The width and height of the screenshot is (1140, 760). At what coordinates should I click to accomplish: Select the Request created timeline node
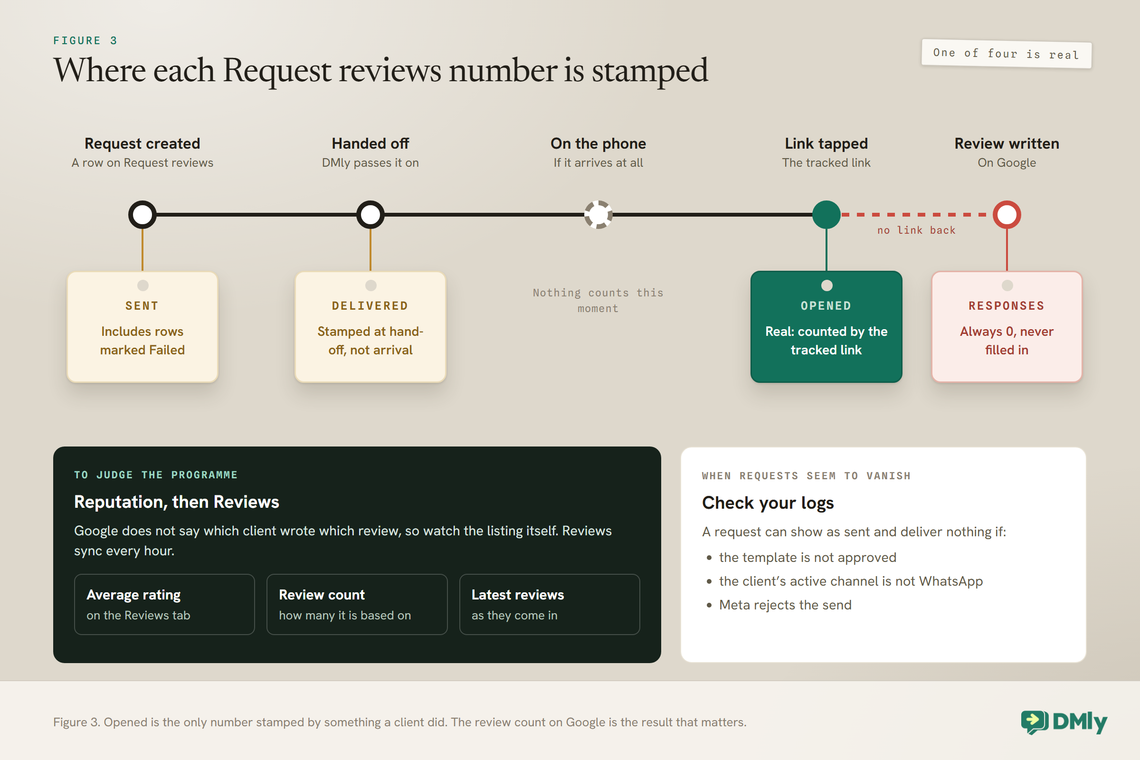coord(142,215)
